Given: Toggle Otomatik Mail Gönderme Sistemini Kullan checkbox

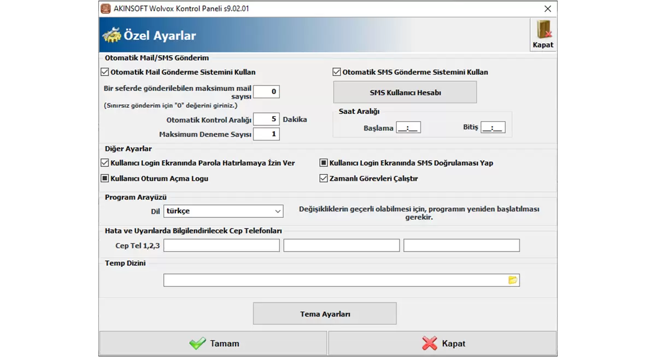Looking at the screenshot, I should tap(105, 72).
